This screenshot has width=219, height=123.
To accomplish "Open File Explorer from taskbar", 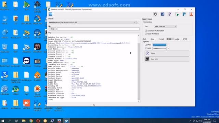I will click(24, 121).
